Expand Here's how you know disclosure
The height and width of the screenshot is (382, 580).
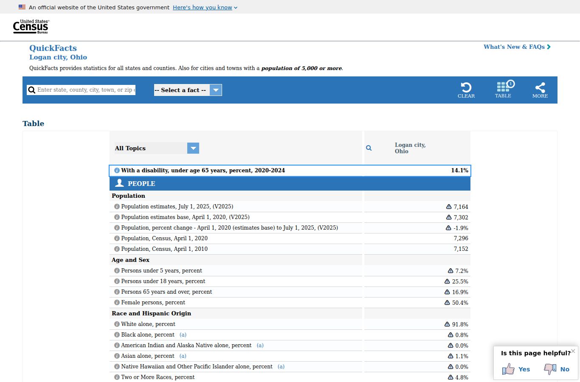(x=205, y=7)
